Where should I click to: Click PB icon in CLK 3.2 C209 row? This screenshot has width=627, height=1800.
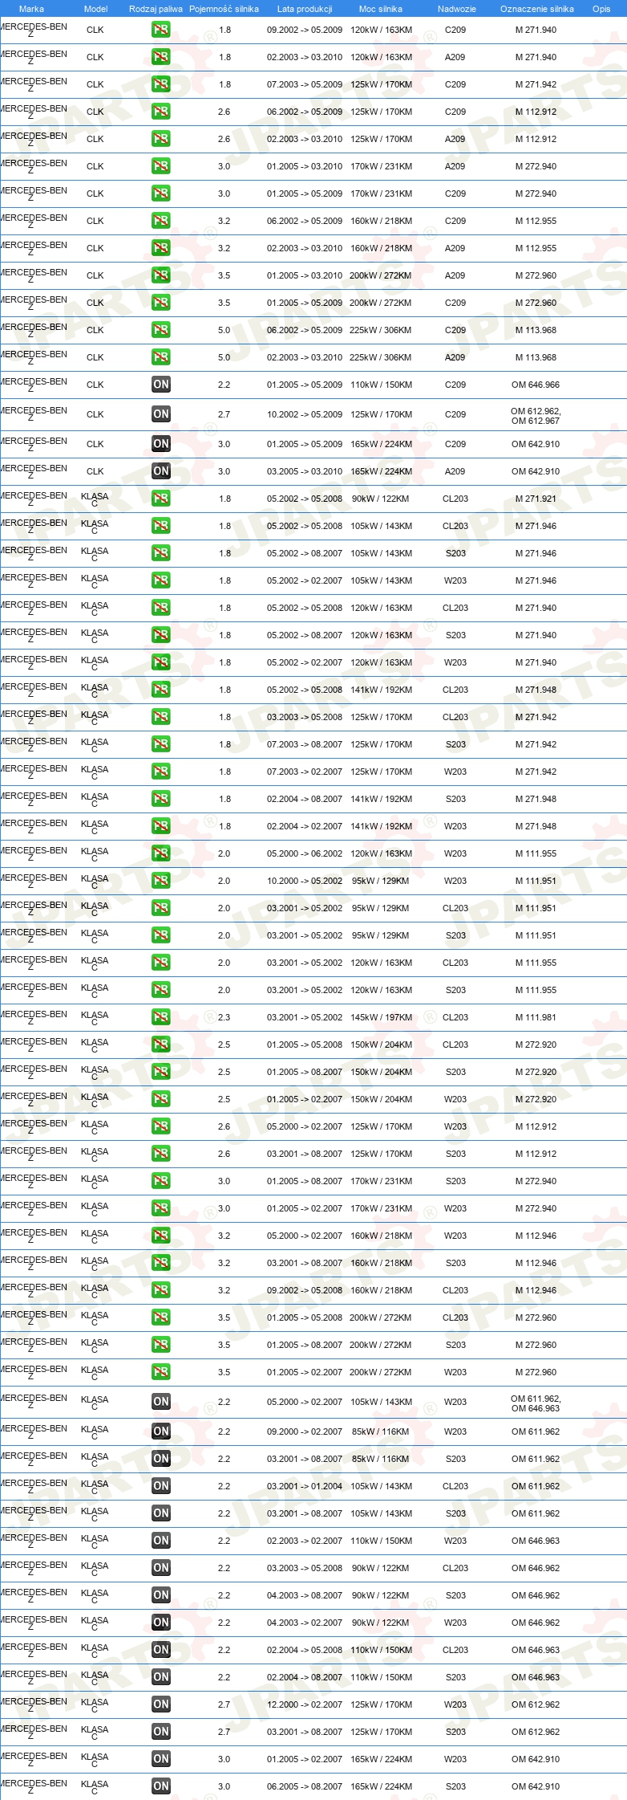coord(161,221)
